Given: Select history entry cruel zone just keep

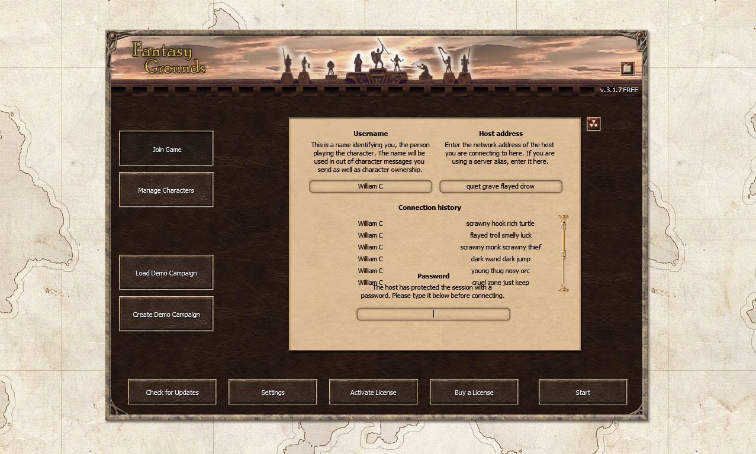Looking at the screenshot, I should (501, 283).
